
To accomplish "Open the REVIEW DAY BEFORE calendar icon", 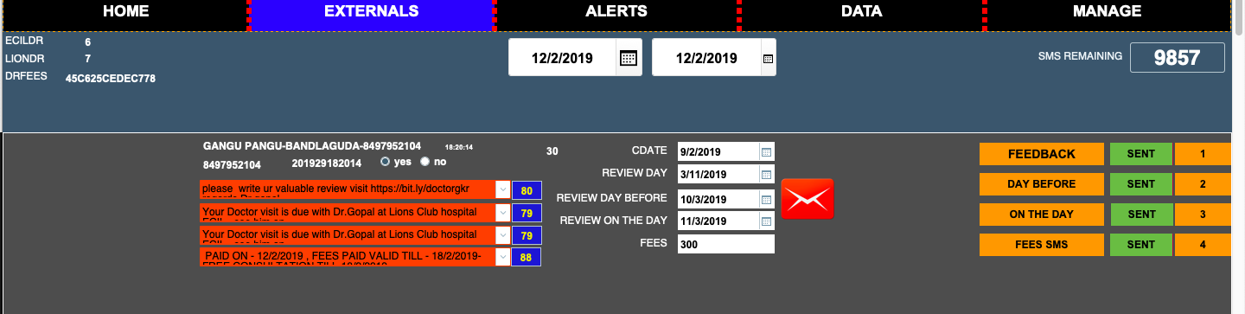I will [x=765, y=199].
